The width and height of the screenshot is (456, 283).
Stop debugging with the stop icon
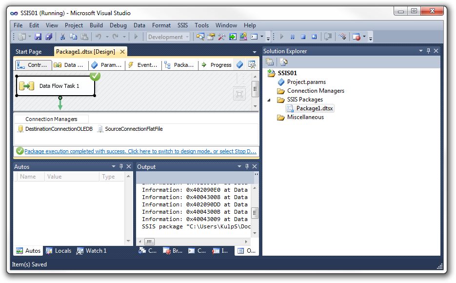(303, 37)
